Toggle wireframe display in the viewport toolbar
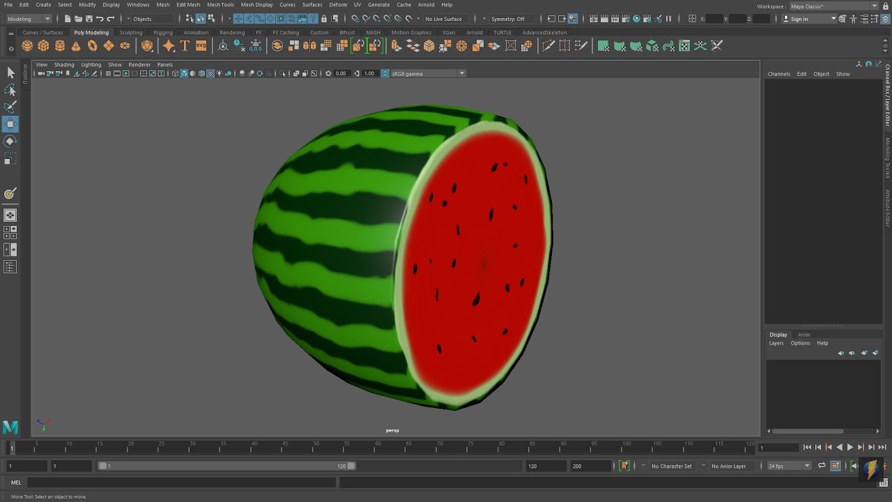This screenshot has height=502, width=892. click(176, 73)
